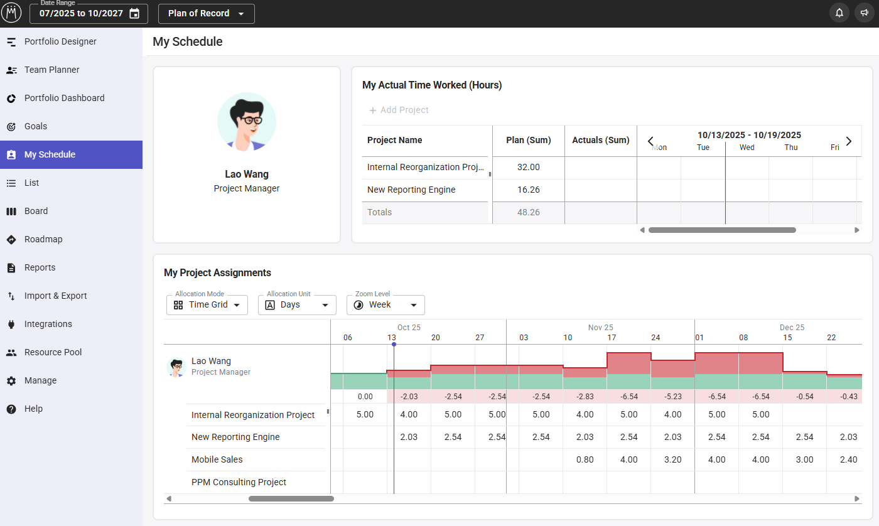The image size is (879, 526).
Task: Navigate to Goals in the sidebar
Action: pyautogui.click(x=36, y=126)
